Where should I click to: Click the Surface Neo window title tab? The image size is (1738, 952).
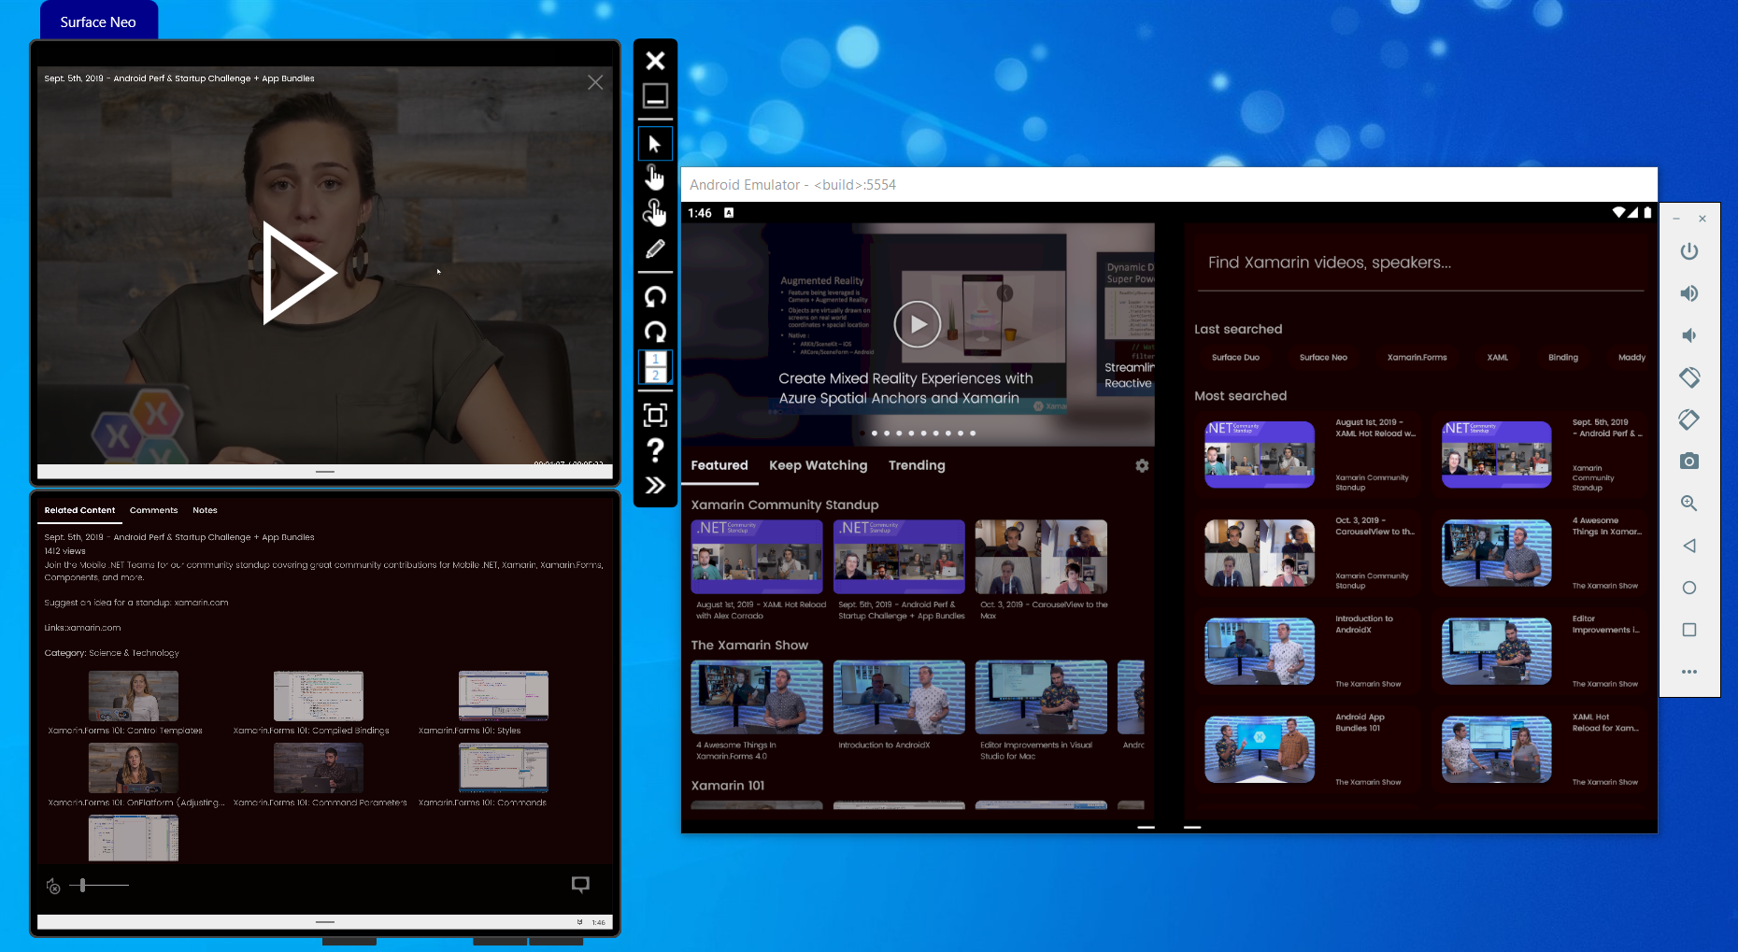98,21
